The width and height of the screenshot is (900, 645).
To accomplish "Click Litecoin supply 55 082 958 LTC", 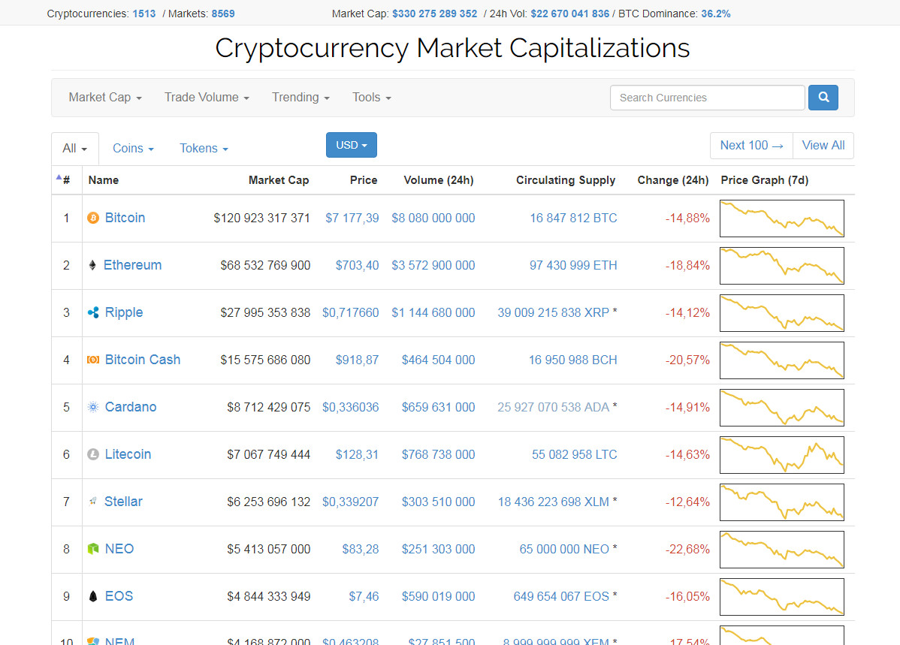I will click(574, 454).
